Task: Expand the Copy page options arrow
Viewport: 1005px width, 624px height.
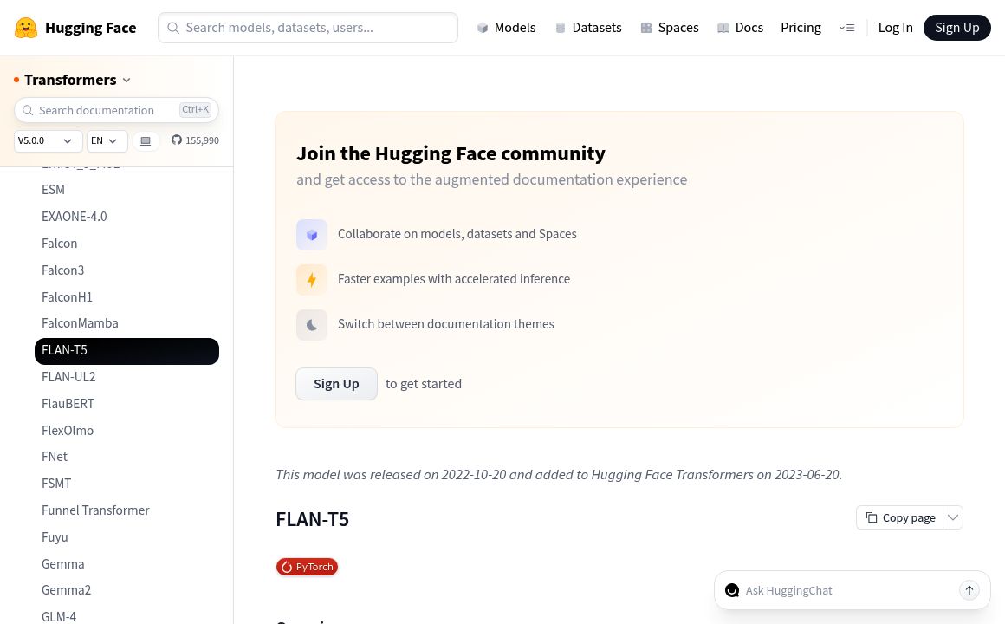Action: pos(953,517)
